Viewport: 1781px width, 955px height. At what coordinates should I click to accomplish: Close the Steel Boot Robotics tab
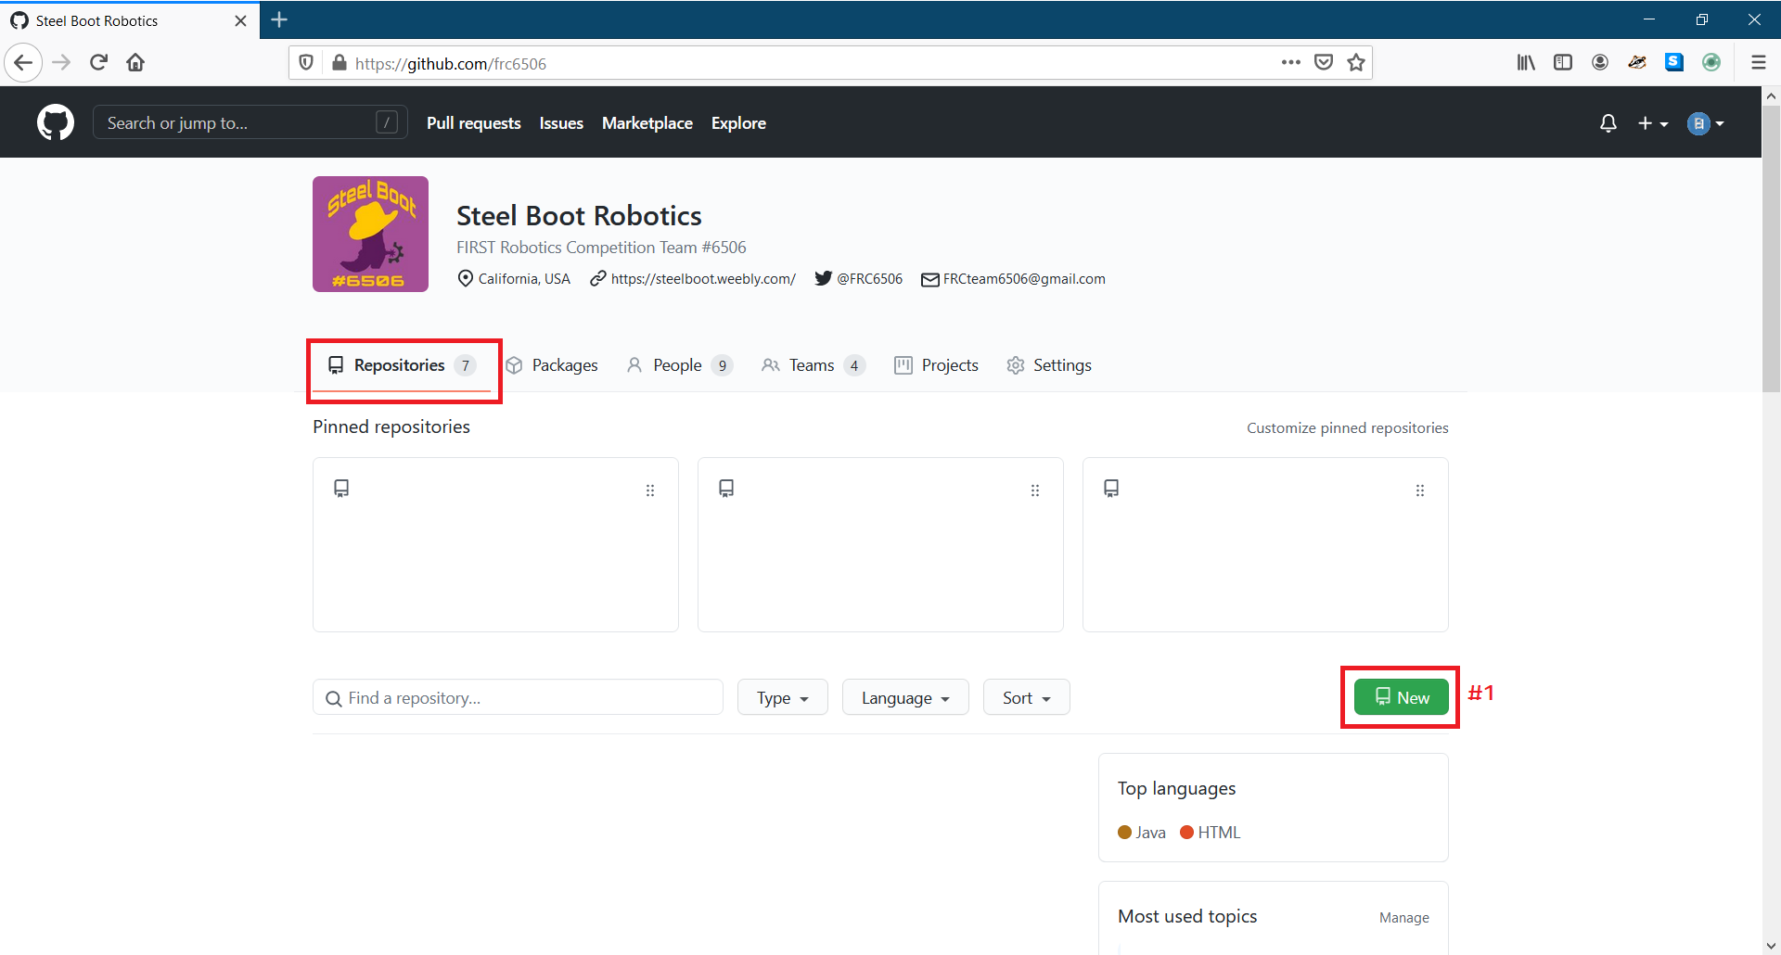click(241, 20)
